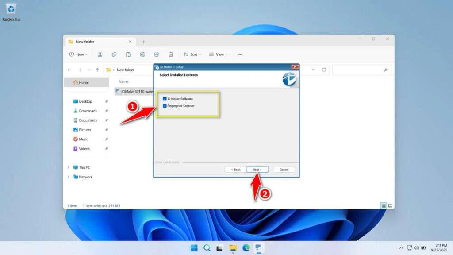Screen dimensions: 453x255
Task: Click Back in the setup wizard
Action: click(x=235, y=169)
